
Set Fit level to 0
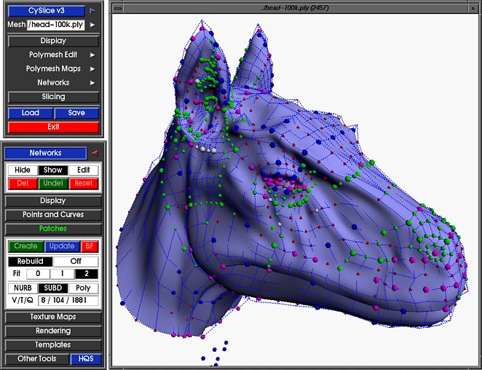coord(37,274)
